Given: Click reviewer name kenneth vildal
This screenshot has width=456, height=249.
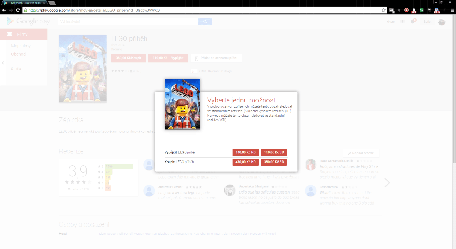Looking at the screenshot, I should [x=329, y=187].
